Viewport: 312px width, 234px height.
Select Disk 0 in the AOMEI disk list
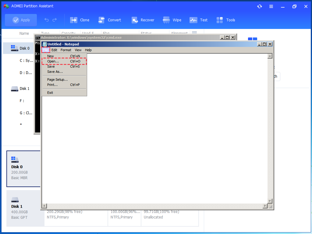click(x=19, y=48)
